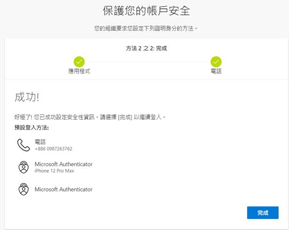Click the 預設登入方法: label

31,127
